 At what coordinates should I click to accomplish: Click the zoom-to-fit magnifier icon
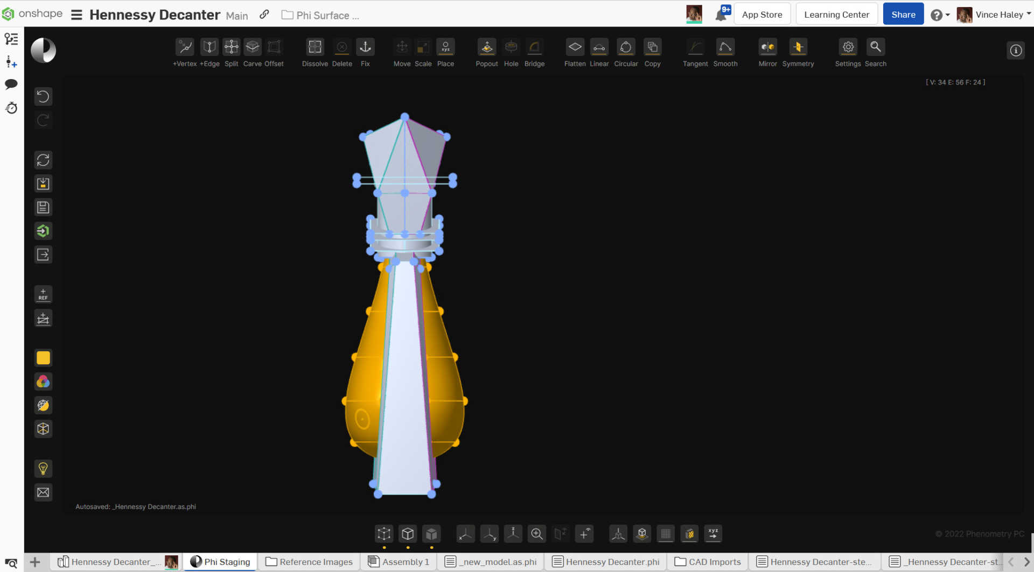tap(537, 534)
